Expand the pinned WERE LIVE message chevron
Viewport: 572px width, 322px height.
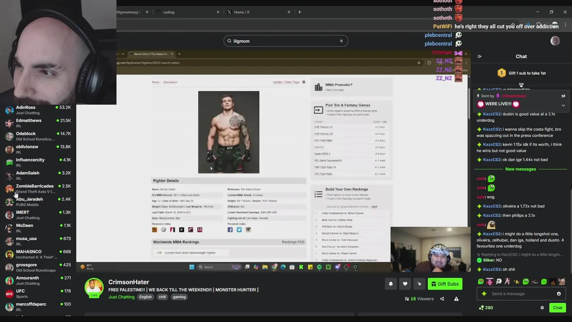click(x=563, y=106)
